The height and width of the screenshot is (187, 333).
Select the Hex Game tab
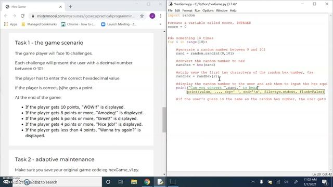(33, 7)
